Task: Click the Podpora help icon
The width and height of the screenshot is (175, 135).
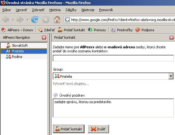Action: point(138,30)
